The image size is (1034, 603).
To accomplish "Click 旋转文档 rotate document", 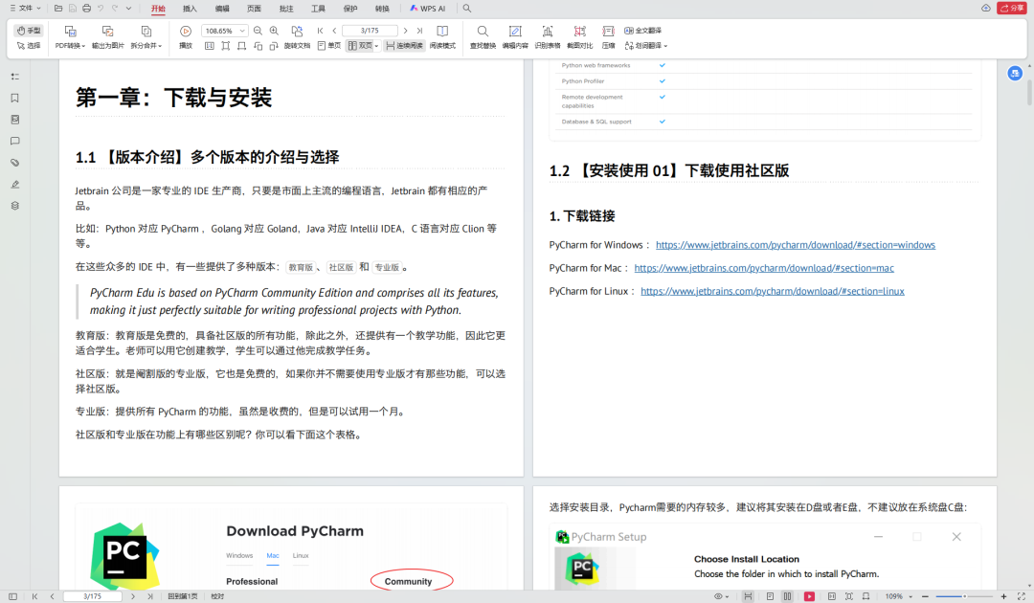I will [297, 37].
